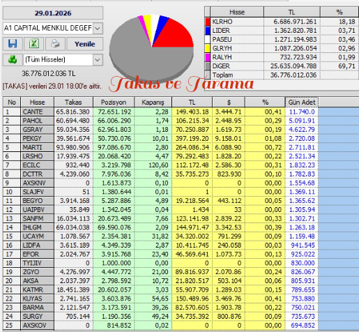Image resolution: width=359 pixels, height=332 pixels.
Task: Click the TL header in legend table
Action: (292, 12)
